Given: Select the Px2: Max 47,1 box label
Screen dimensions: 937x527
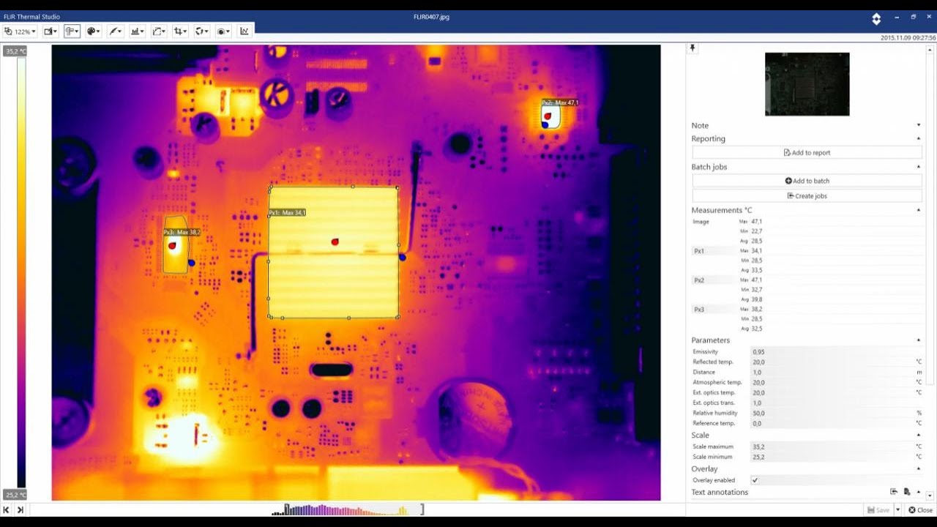Looking at the screenshot, I should click(560, 102).
